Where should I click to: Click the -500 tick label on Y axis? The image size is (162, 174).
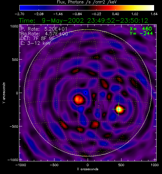coord(14,126)
